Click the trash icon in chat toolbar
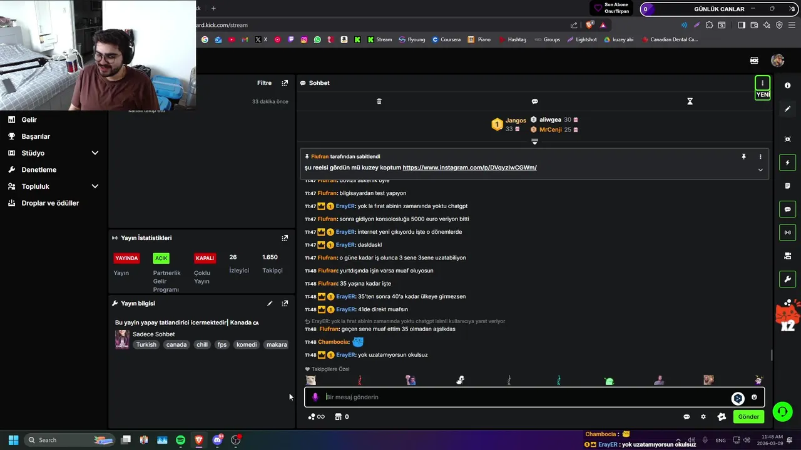Screen dimensions: 801x450 [379, 101]
